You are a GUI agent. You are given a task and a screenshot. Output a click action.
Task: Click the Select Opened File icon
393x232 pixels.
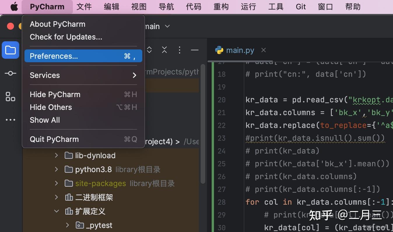click(x=149, y=50)
